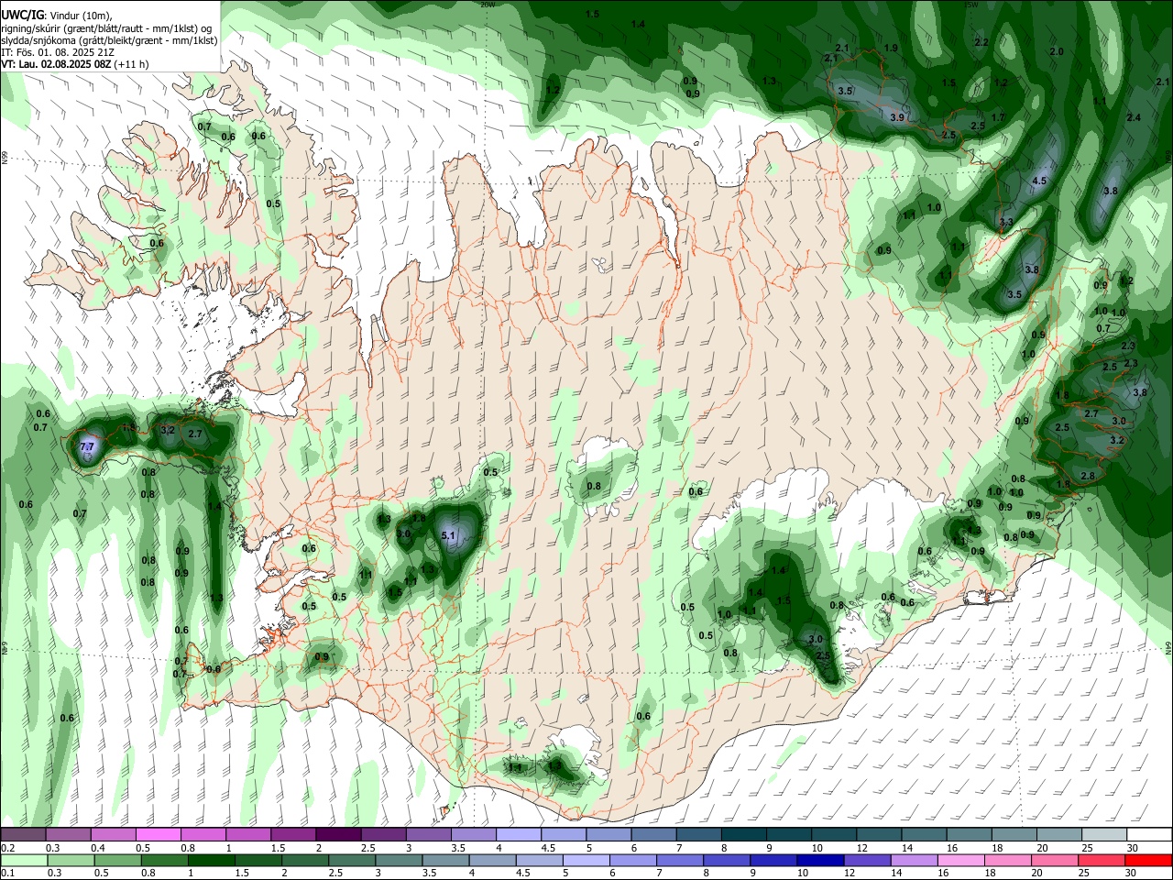1173x880 pixels.
Task: Click the '25' label in the lower legend row
Action: coord(1083,874)
